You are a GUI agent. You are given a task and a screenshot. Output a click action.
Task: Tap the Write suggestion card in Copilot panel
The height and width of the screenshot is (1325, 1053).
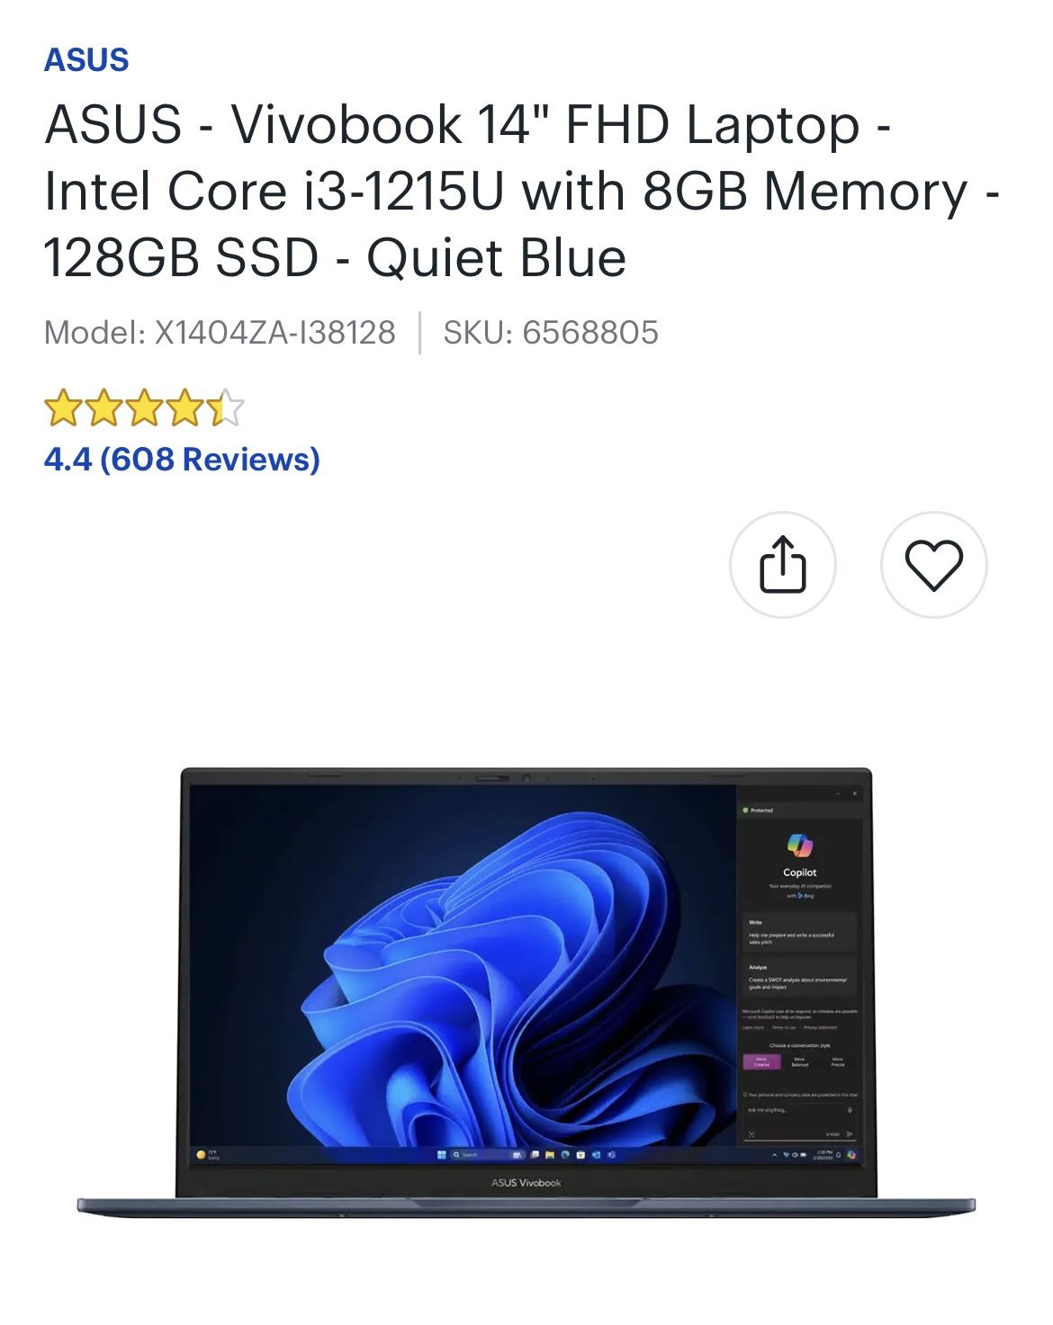point(799,932)
